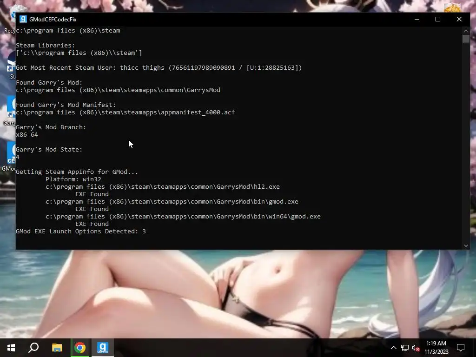Switch to Google Chrome in taskbar
This screenshot has width=476, height=357.
click(x=80, y=348)
